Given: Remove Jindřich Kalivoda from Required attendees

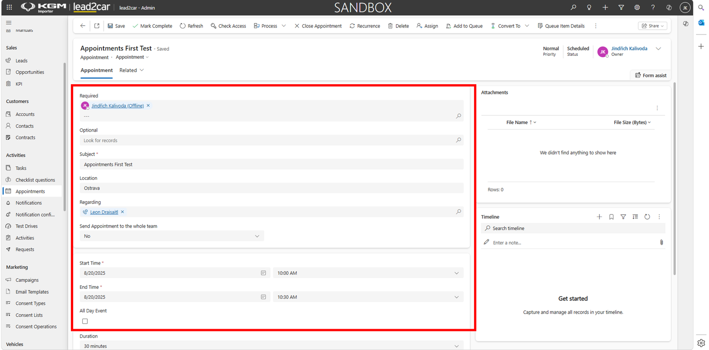Looking at the screenshot, I should pos(148,105).
